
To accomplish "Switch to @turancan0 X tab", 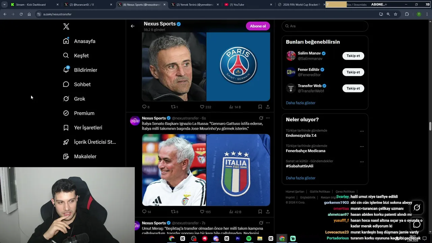I will (89, 5).
